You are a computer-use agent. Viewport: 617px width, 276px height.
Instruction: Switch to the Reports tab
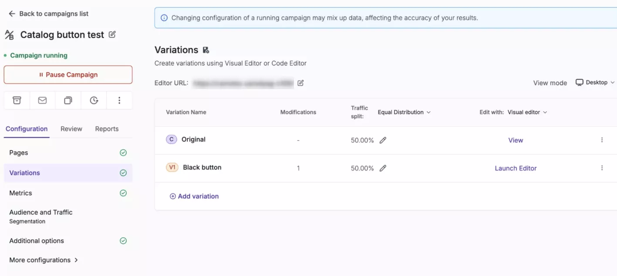[107, 129]
